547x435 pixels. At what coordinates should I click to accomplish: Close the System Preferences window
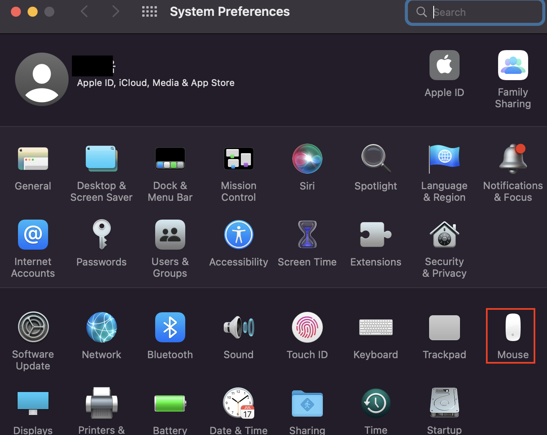click(16, 12)
